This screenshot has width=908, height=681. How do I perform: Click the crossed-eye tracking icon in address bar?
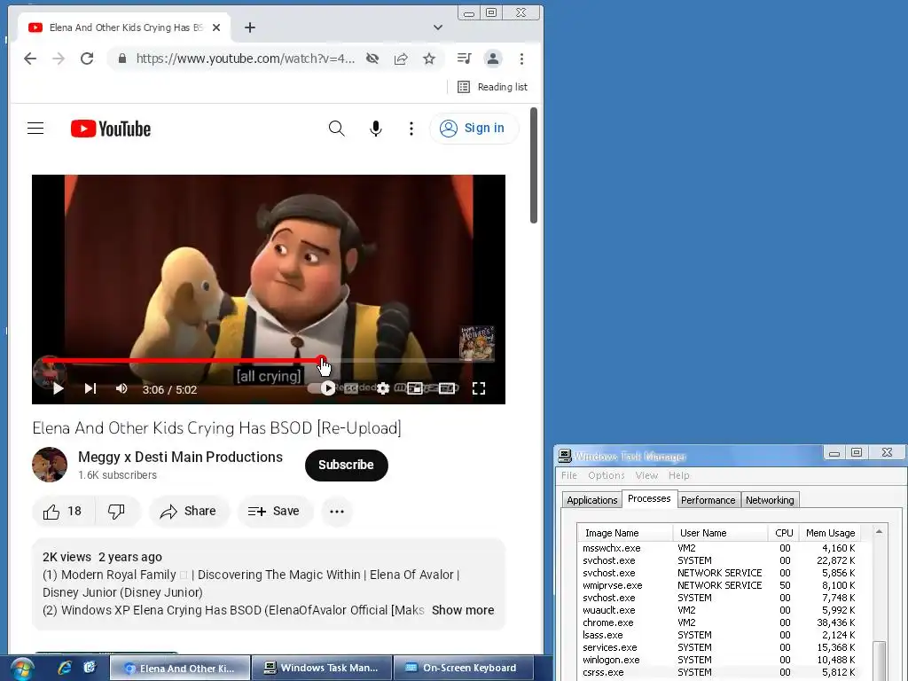[x=372, y=59]
